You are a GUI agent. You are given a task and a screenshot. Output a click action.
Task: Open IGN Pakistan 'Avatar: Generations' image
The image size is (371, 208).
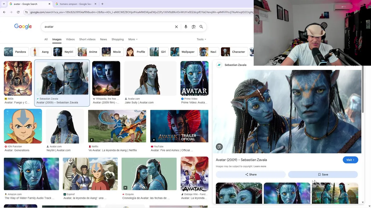[x=23, y=126]
